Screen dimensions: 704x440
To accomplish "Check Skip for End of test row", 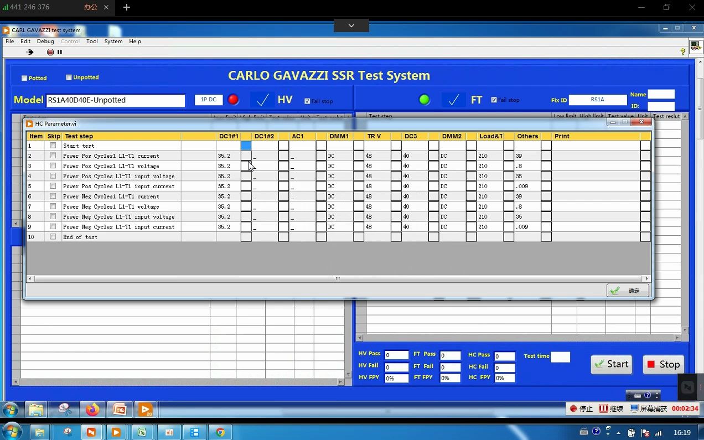I will coord(53,237).
